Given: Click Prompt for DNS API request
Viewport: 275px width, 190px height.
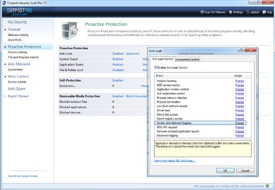Looking at the screenshot, I should pos(239,127).
